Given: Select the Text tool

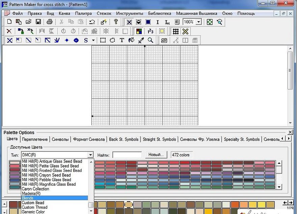Looking at the screenshot, I should click(x=122, y=40).
